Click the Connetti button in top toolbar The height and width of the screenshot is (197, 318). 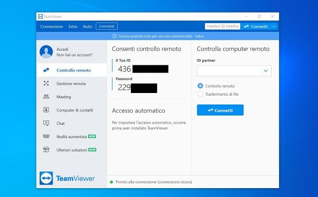click(x=256, y=27)
